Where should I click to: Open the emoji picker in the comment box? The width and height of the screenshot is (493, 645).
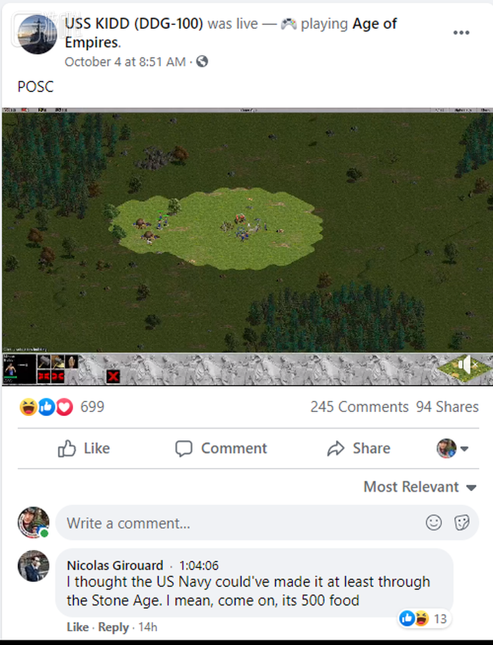(433, 523)
